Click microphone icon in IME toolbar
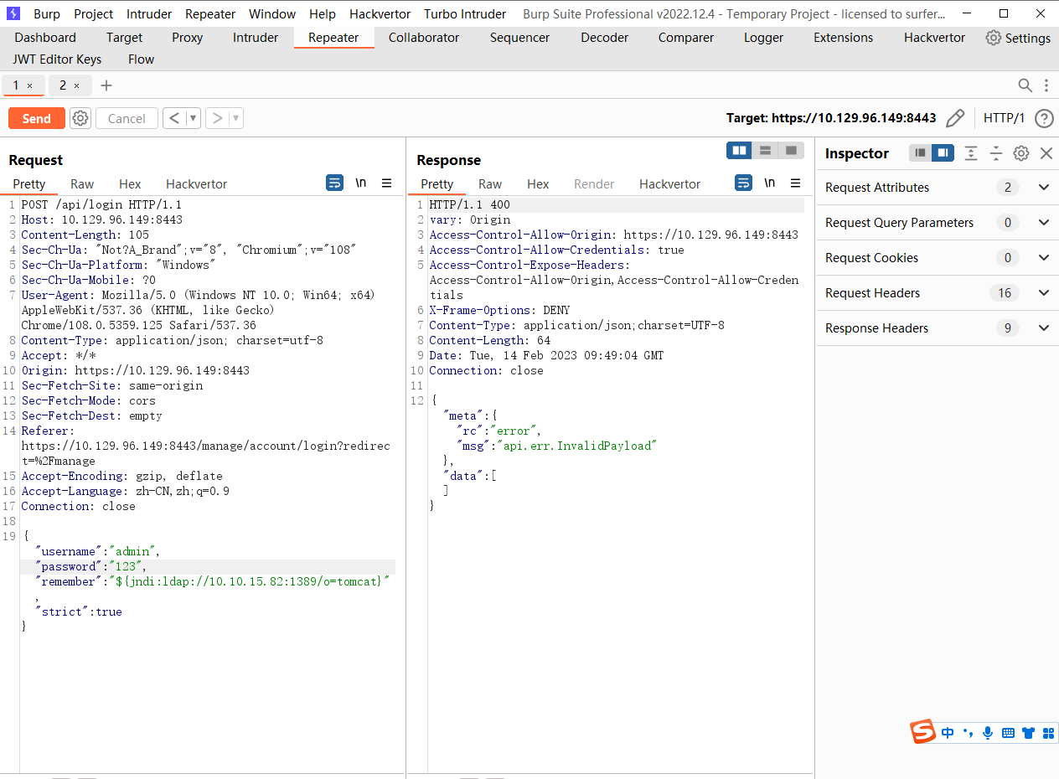This screenshot has width=1059, height=779. pos(988,733)
